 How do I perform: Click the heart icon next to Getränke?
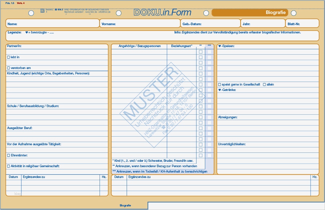click(x=220, y=90)
